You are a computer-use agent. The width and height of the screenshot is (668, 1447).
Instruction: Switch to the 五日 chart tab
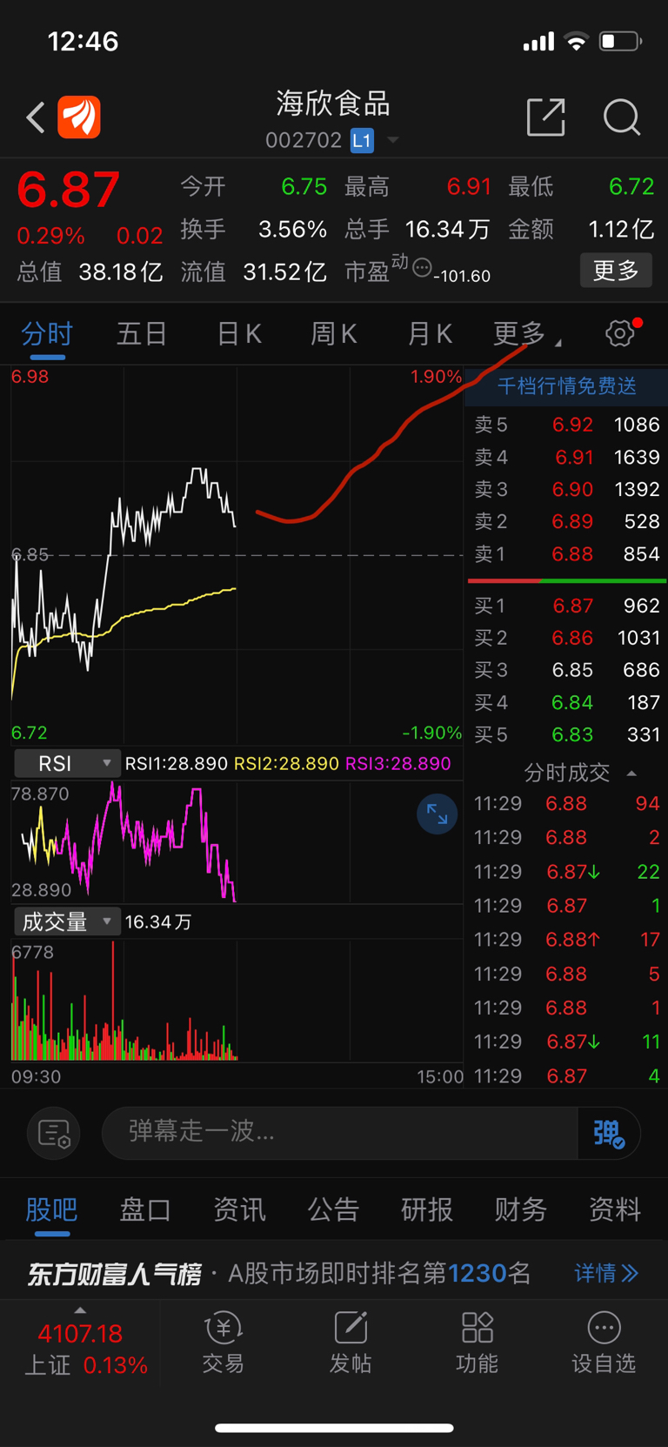click(x=142, y=334)
